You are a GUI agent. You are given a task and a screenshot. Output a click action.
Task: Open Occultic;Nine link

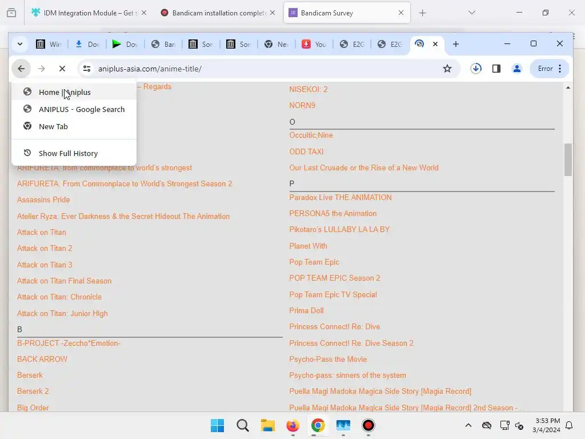point(311,135)
